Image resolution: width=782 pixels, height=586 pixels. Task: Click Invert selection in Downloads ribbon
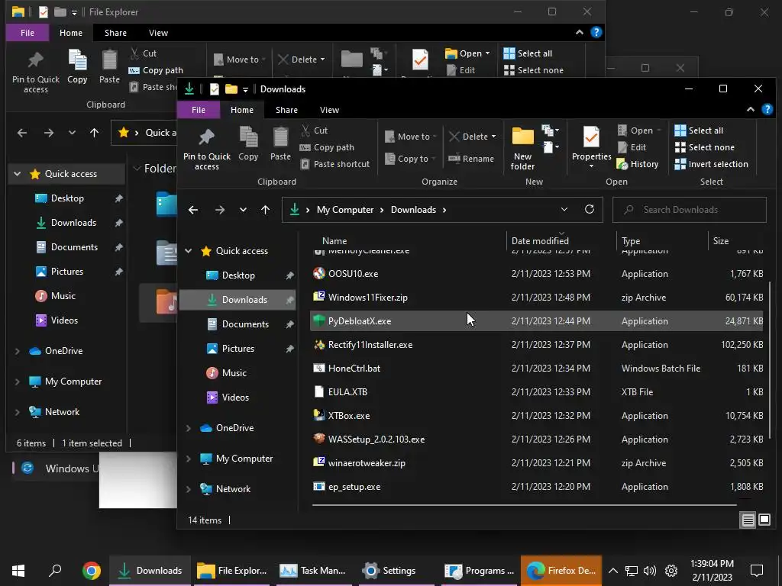pyautogui.click(x=711, y=164)
